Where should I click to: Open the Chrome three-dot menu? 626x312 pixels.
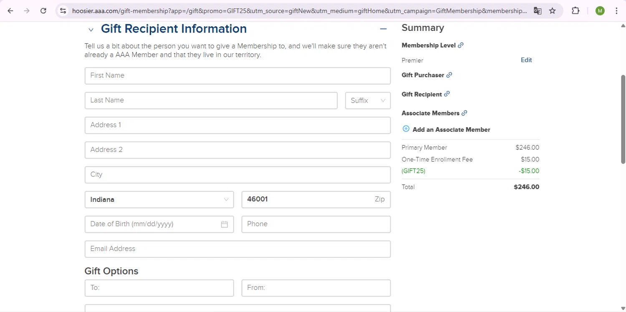click(616, 11)
